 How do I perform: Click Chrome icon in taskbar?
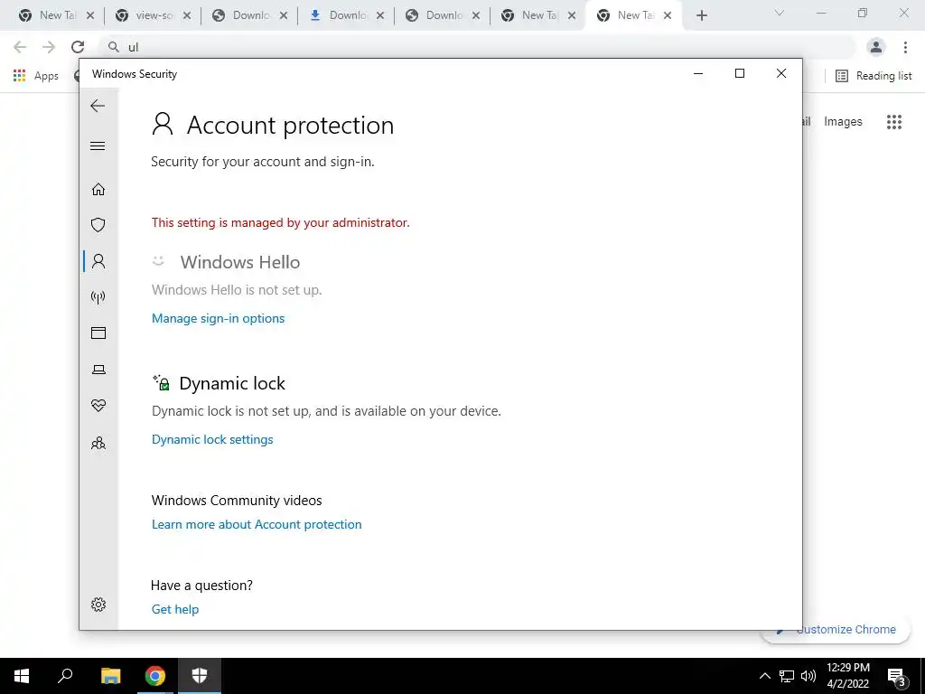tap(155, 676)
